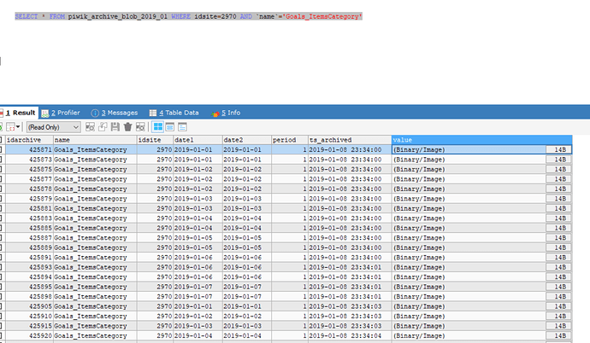Switch to grid view mode icon

click(x=158, y=127)
